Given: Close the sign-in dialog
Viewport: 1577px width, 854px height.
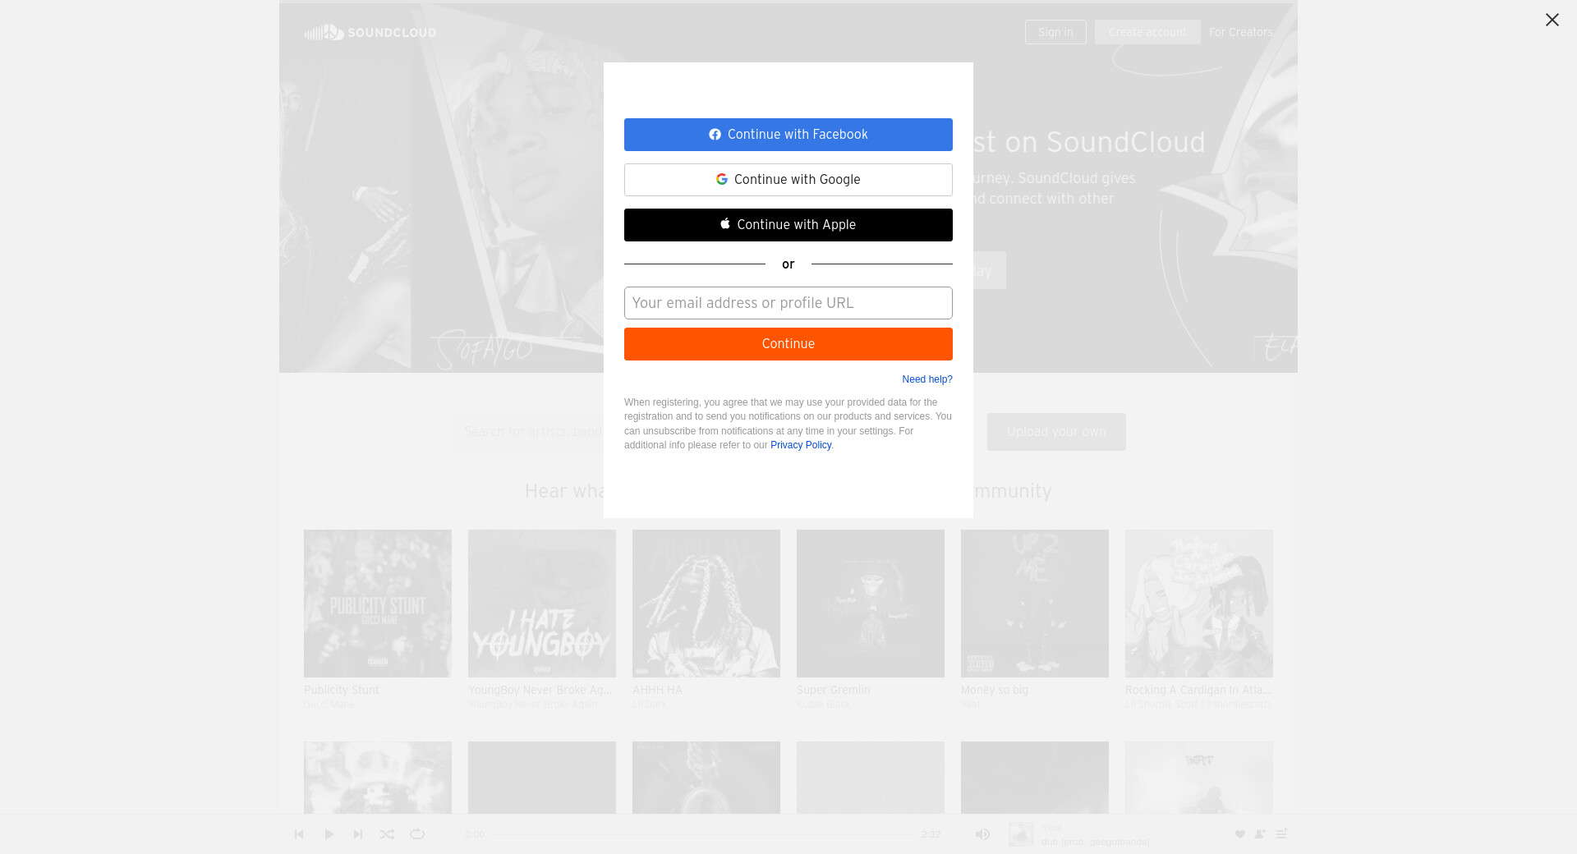Looking at the screenshot, I should 1552,20.
